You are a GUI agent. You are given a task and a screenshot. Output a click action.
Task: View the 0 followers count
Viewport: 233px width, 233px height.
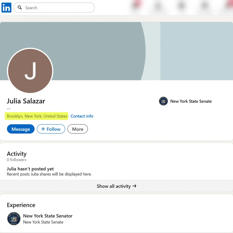(17, 160)
